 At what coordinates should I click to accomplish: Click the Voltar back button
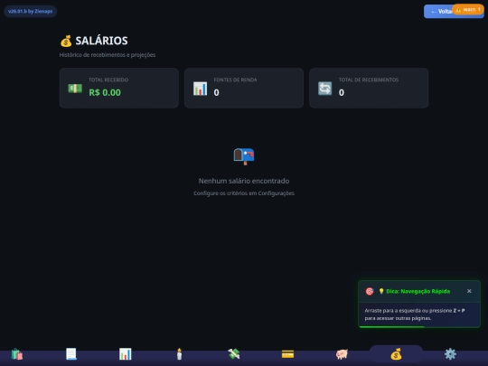(x=439, y=12)
